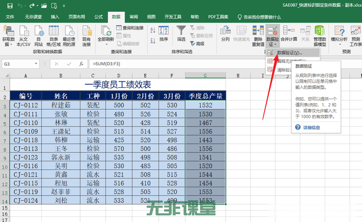The image size is (362, 222).
Task: Switch to the 公式 ribbon tab
Action: point(98,17)
